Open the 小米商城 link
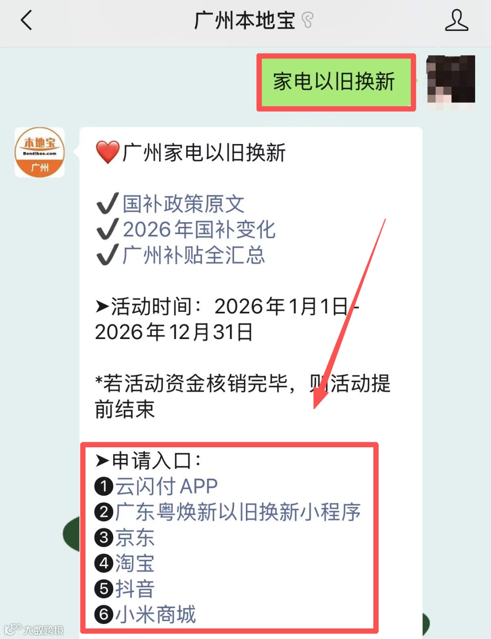 155,614
